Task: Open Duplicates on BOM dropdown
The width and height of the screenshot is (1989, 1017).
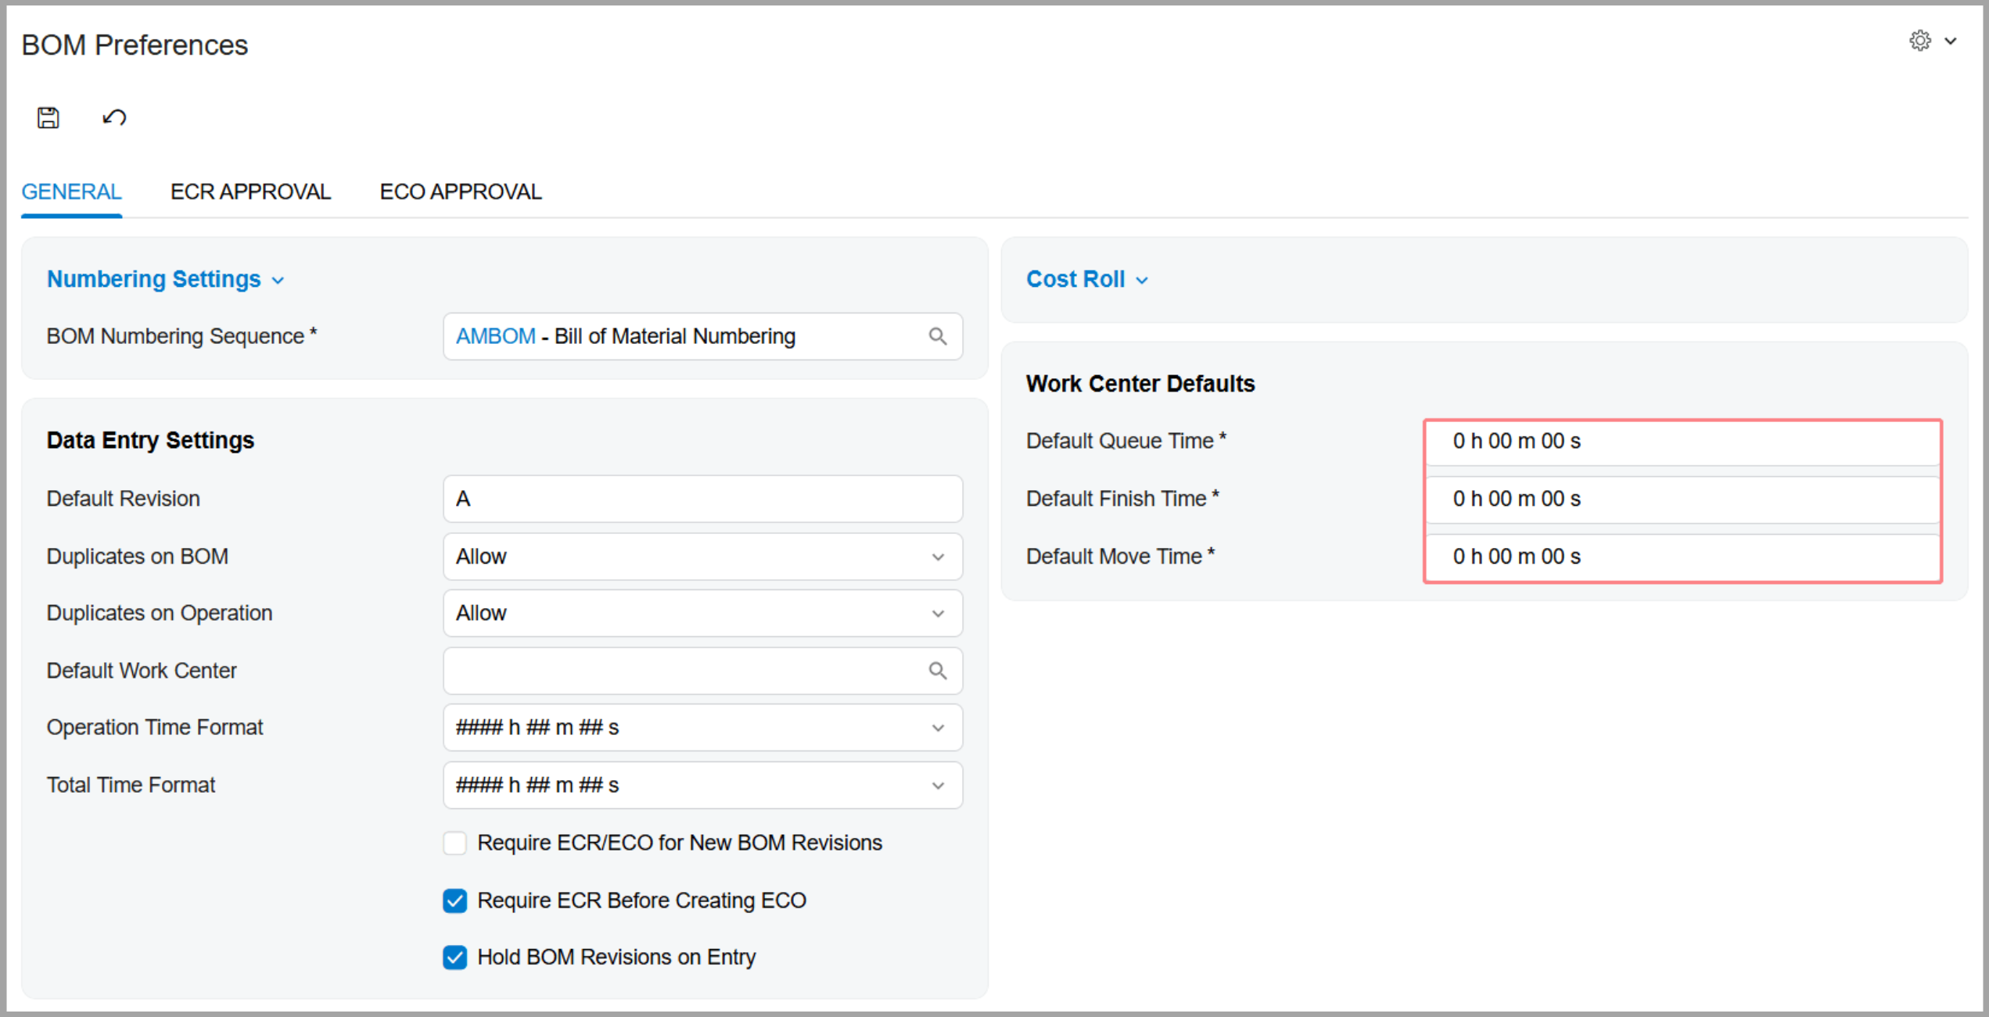Action: 702,557
